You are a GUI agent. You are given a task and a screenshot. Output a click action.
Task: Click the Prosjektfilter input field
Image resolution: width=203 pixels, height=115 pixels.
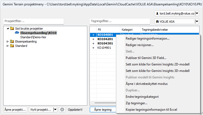34,21
